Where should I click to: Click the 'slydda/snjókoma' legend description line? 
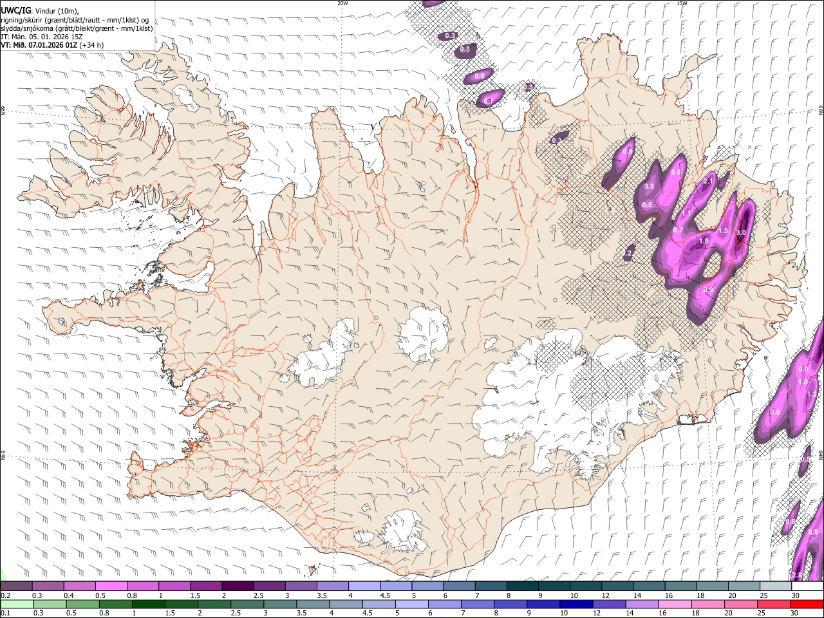click(x=77, y=28)
